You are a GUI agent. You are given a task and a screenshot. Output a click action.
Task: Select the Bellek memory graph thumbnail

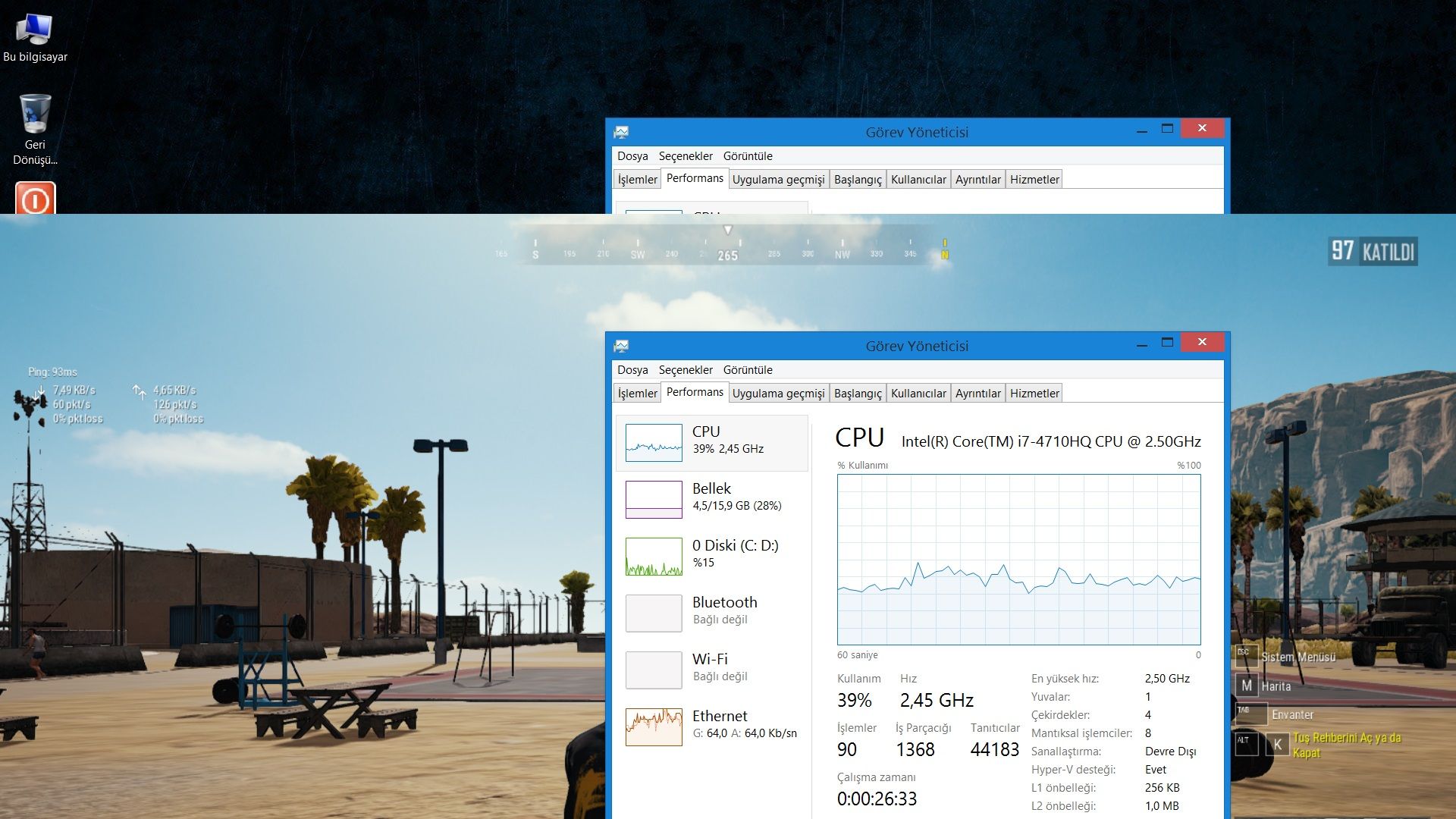pos(653,499)
